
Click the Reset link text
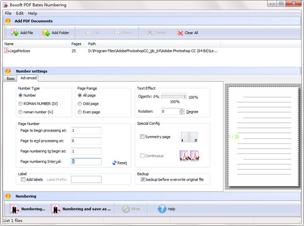[x=122, y=163]
